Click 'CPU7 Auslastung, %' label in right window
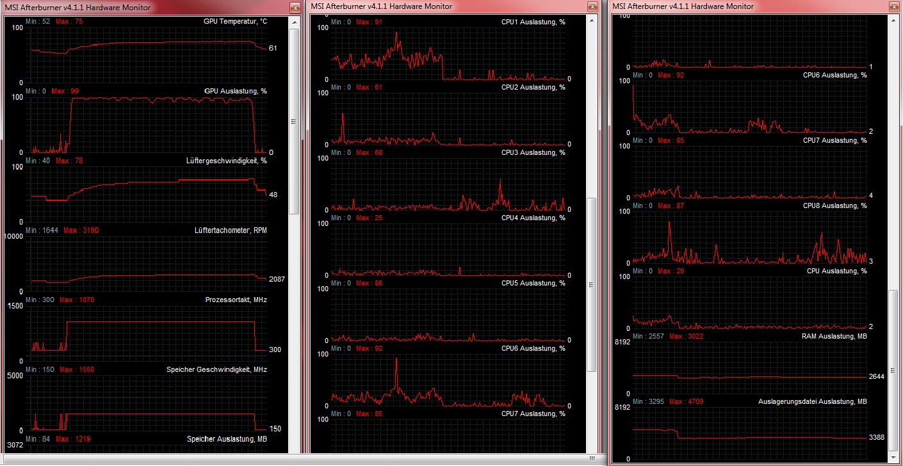 coord(835,141)
